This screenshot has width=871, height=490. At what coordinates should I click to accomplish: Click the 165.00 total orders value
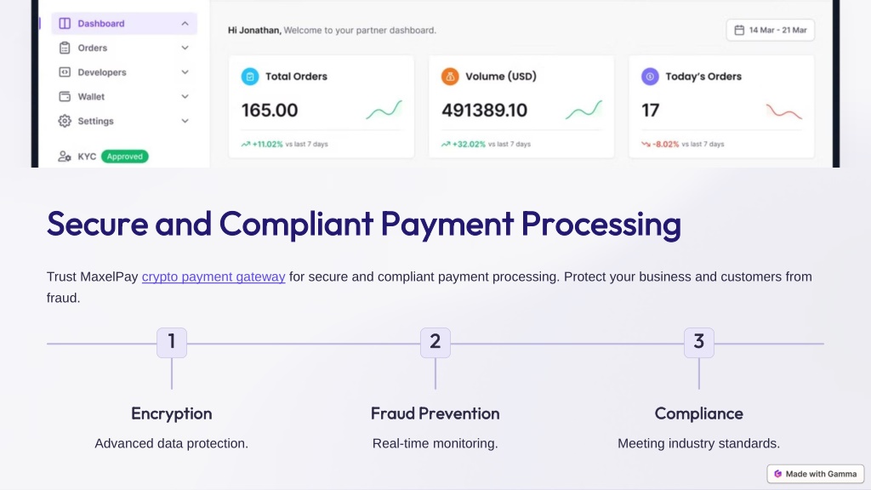[x=270, y=110]
